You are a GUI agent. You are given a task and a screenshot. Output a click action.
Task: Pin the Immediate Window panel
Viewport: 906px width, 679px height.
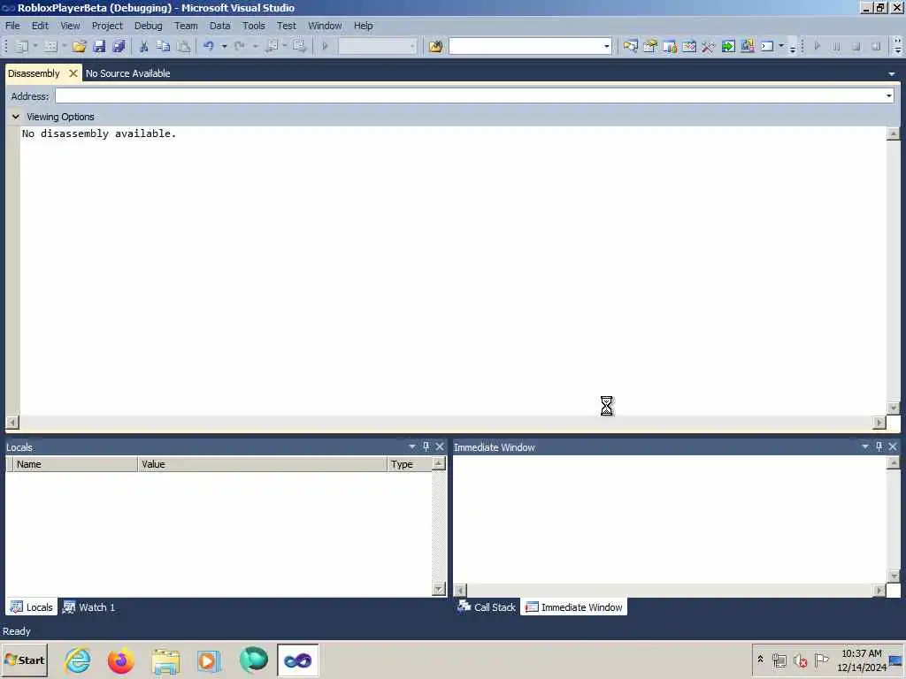[879, 446]
